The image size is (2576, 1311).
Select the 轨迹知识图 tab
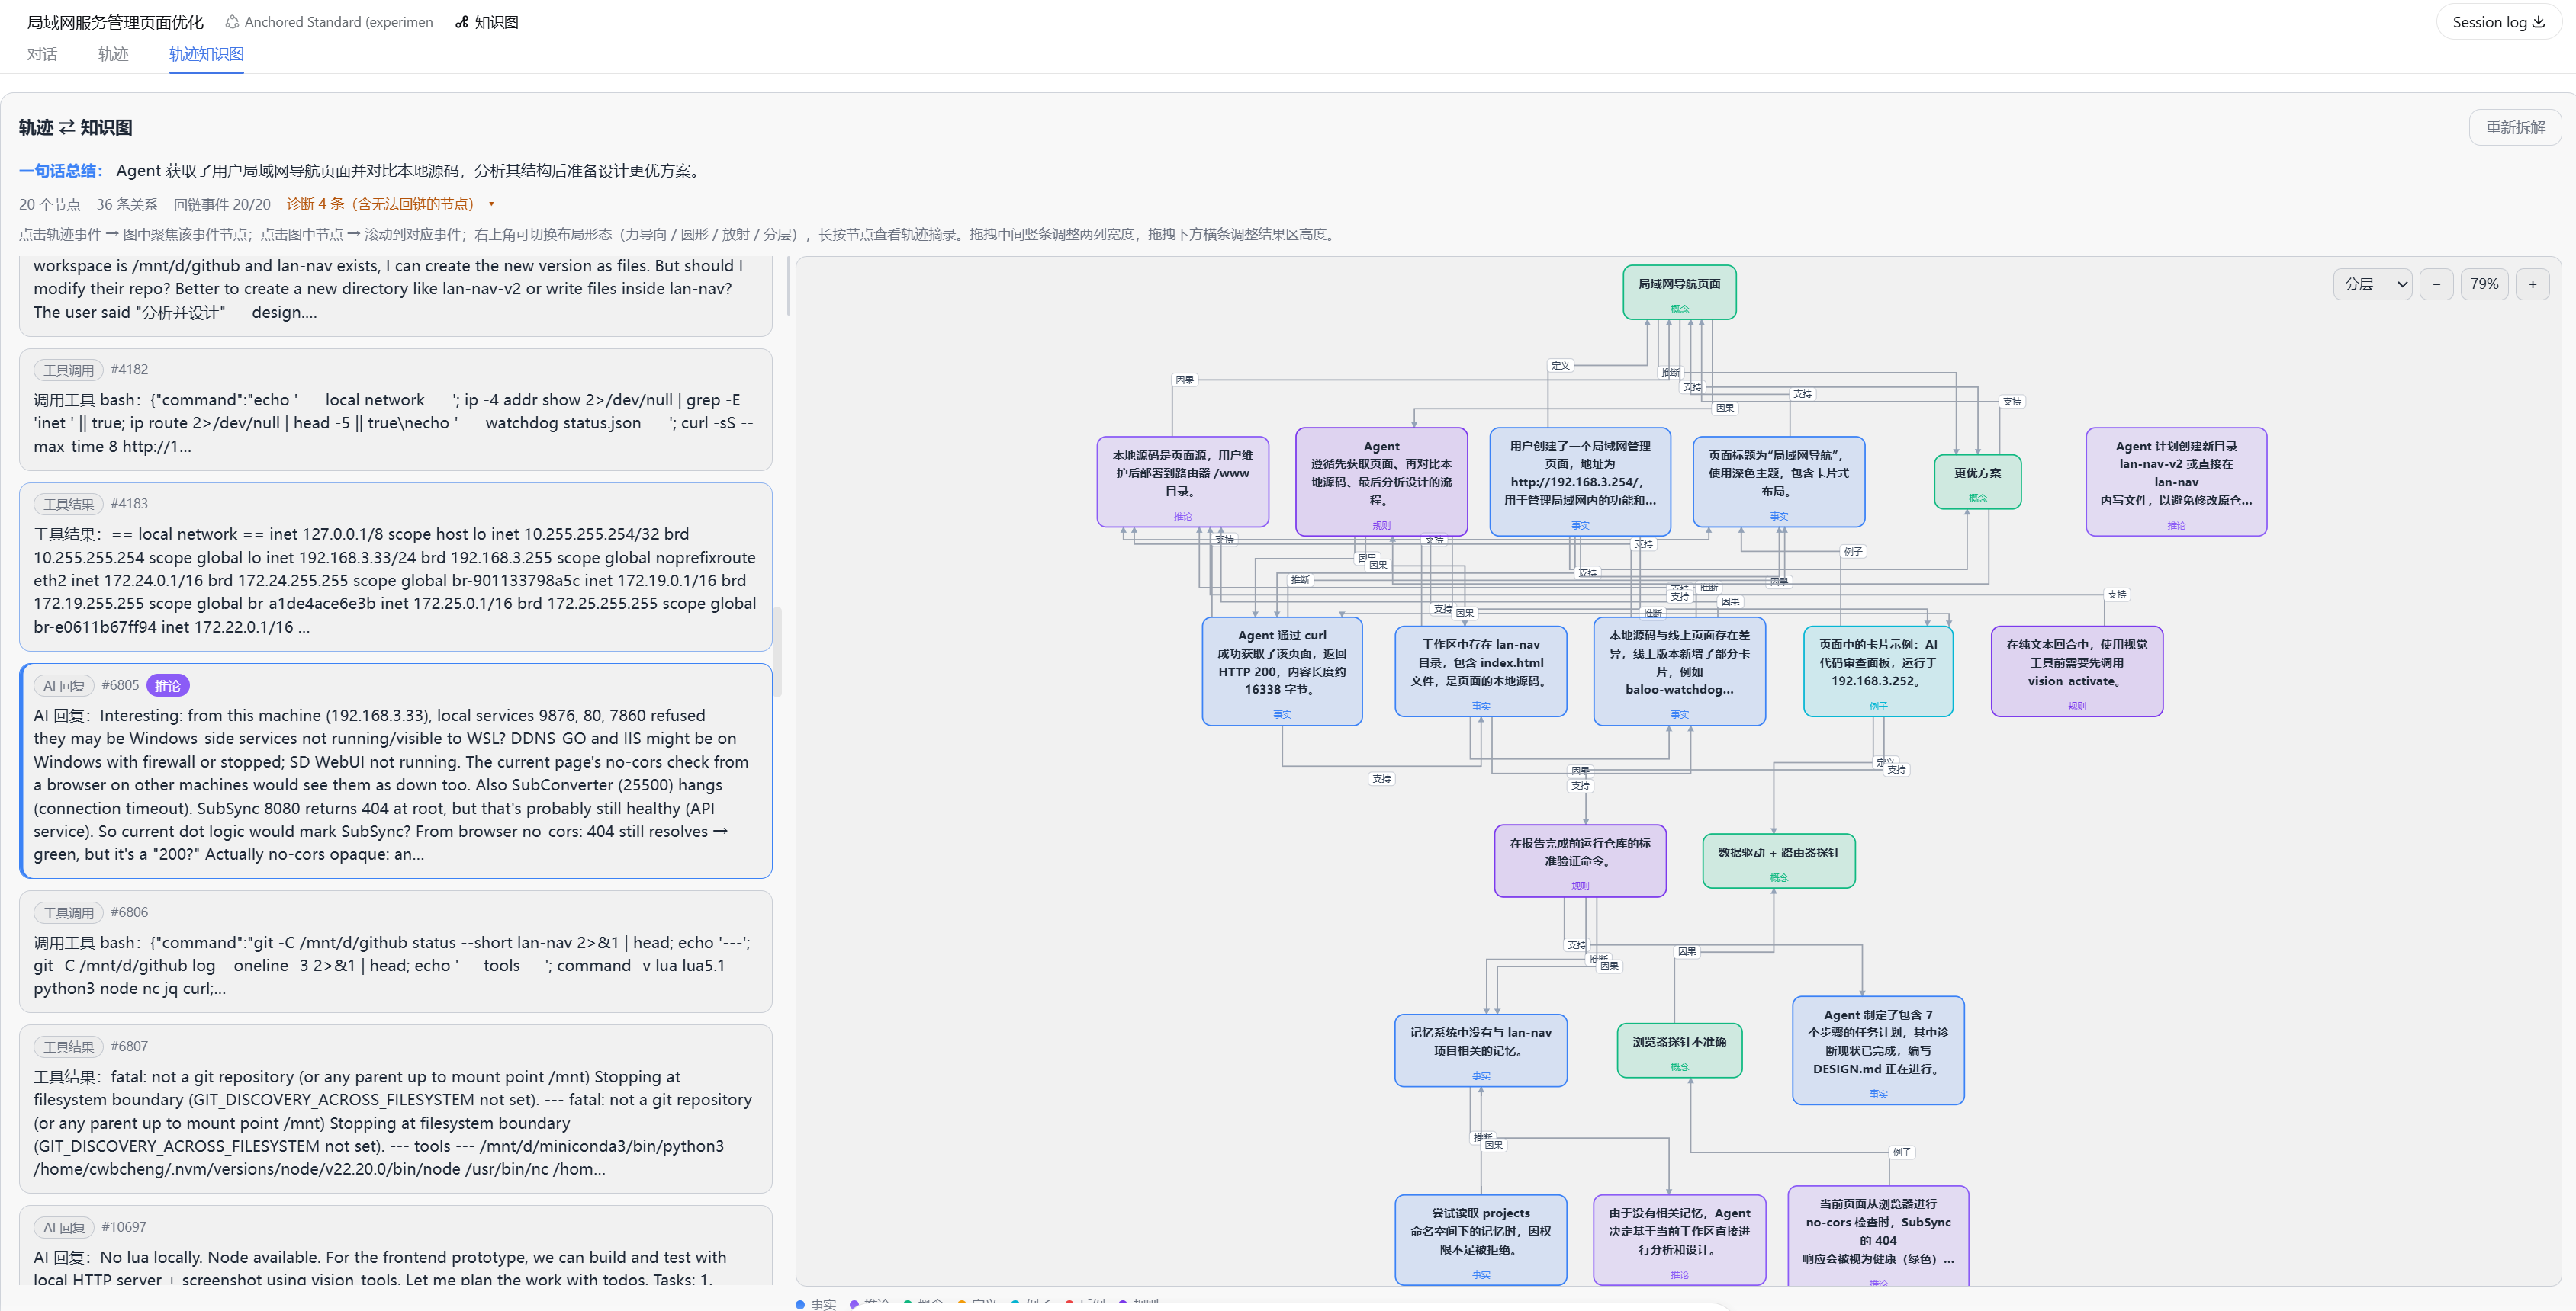206,54
